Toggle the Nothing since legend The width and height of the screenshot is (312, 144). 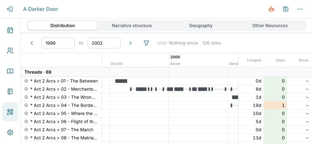point(177,43)
